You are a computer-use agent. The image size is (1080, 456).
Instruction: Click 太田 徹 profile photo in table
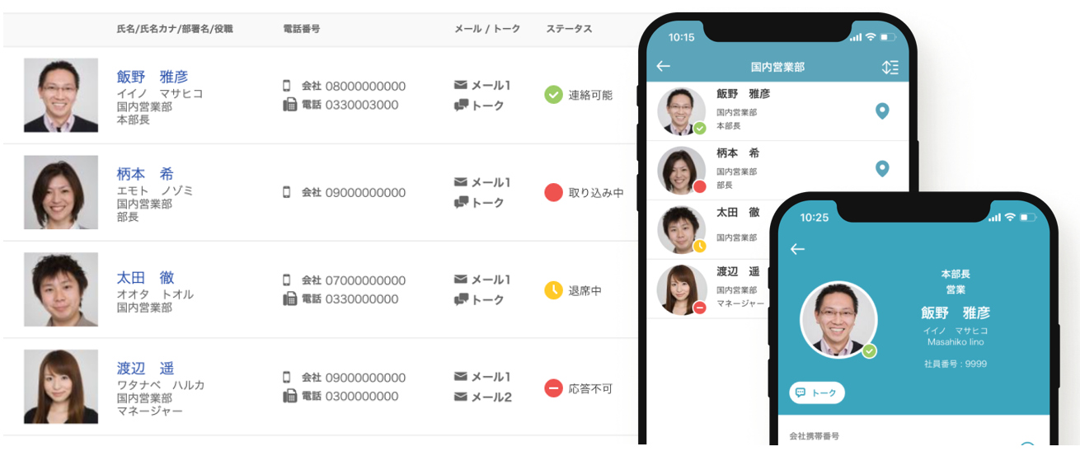coord(61,289)
